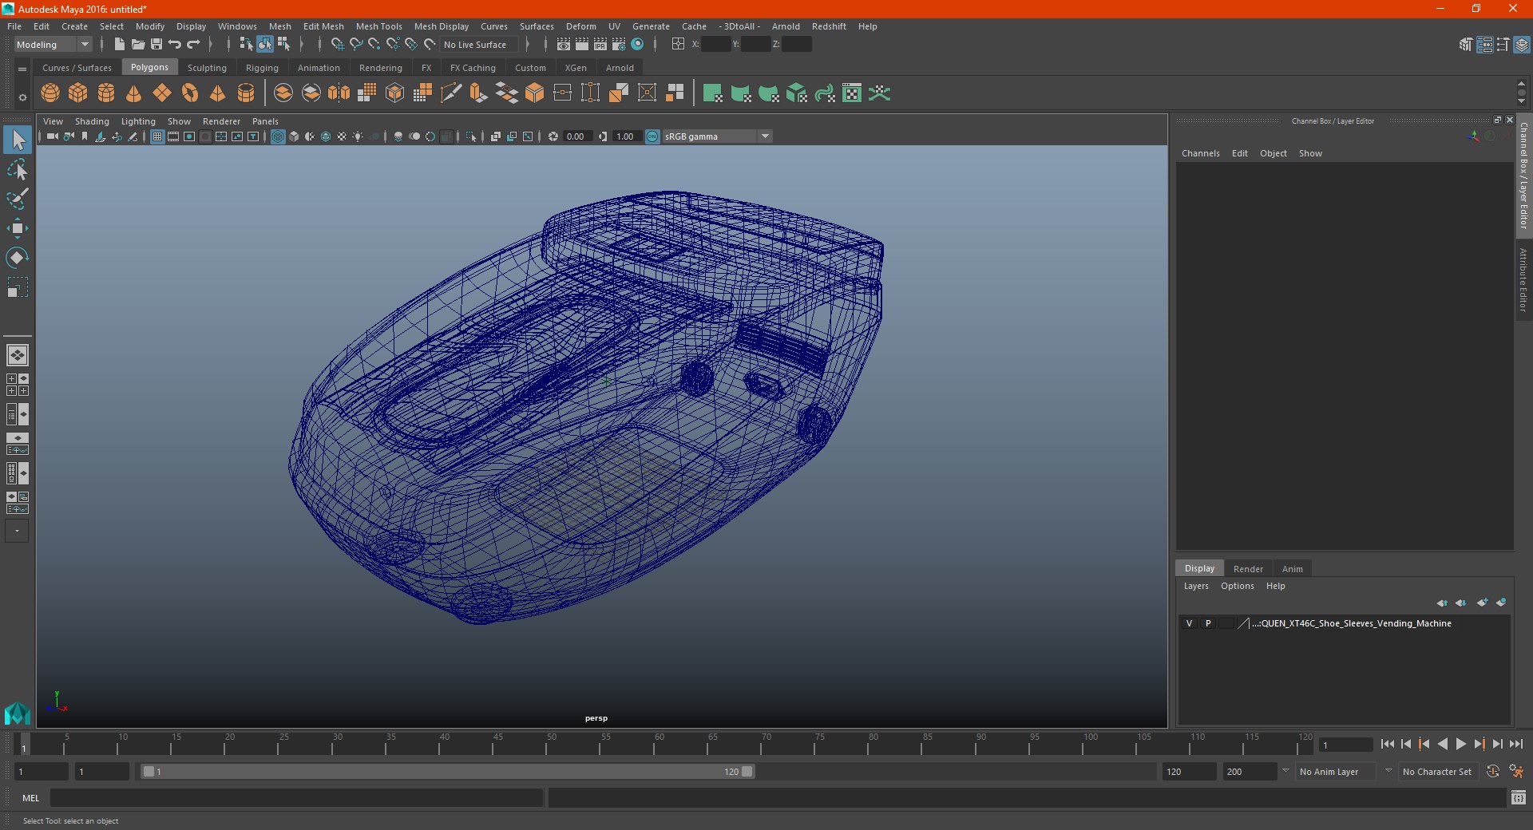This screenshot has width=1533, height=830.
Task: Create a polygon cone from the shelf
Action: pos(134,93)
